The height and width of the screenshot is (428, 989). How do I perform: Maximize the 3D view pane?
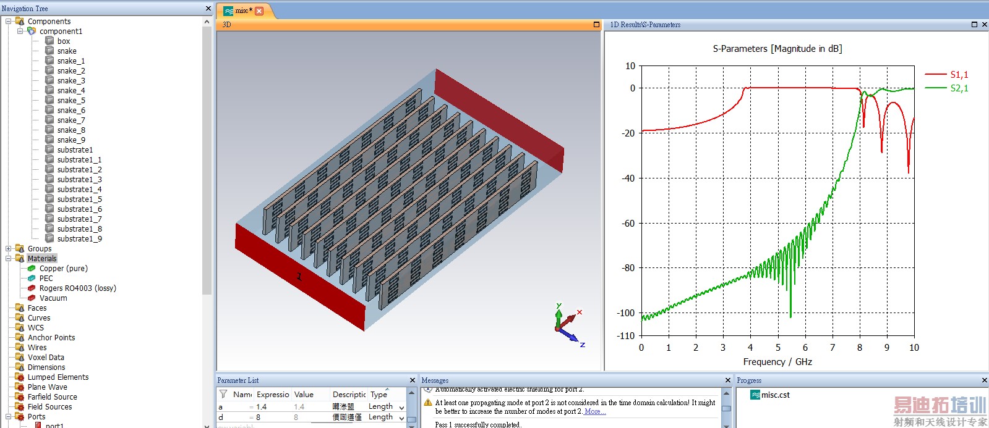[x=596, y=25]
